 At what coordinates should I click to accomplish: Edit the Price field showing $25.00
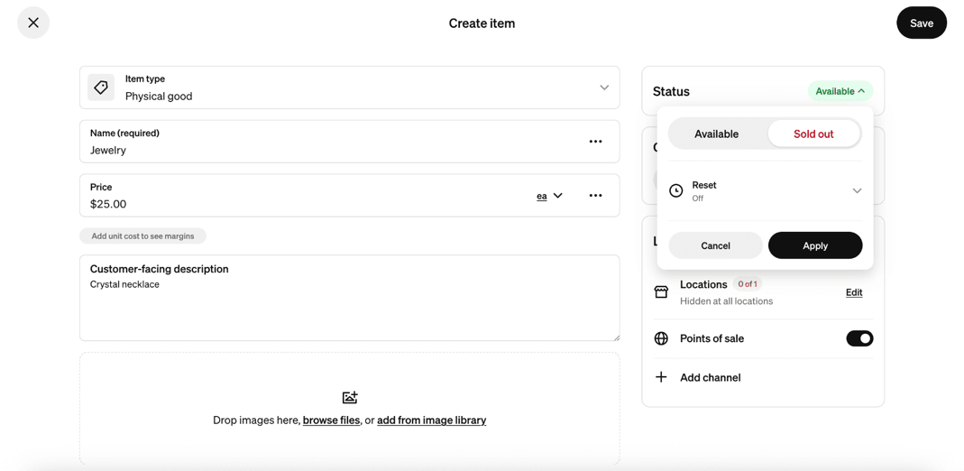click(x=349, y=196)
